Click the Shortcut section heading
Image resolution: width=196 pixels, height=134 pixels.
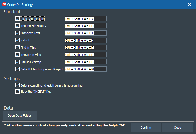[x=12, y=12]
